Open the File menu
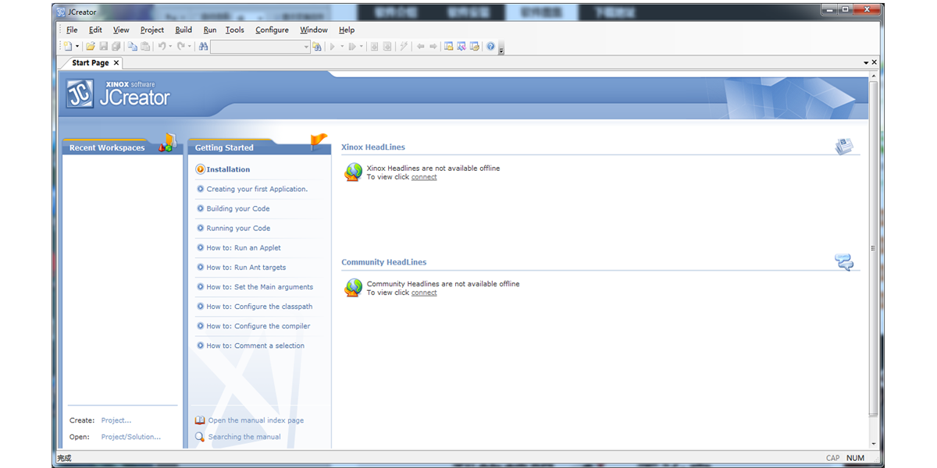This screenshot has width=937, height=468. [x=72, y=30]
